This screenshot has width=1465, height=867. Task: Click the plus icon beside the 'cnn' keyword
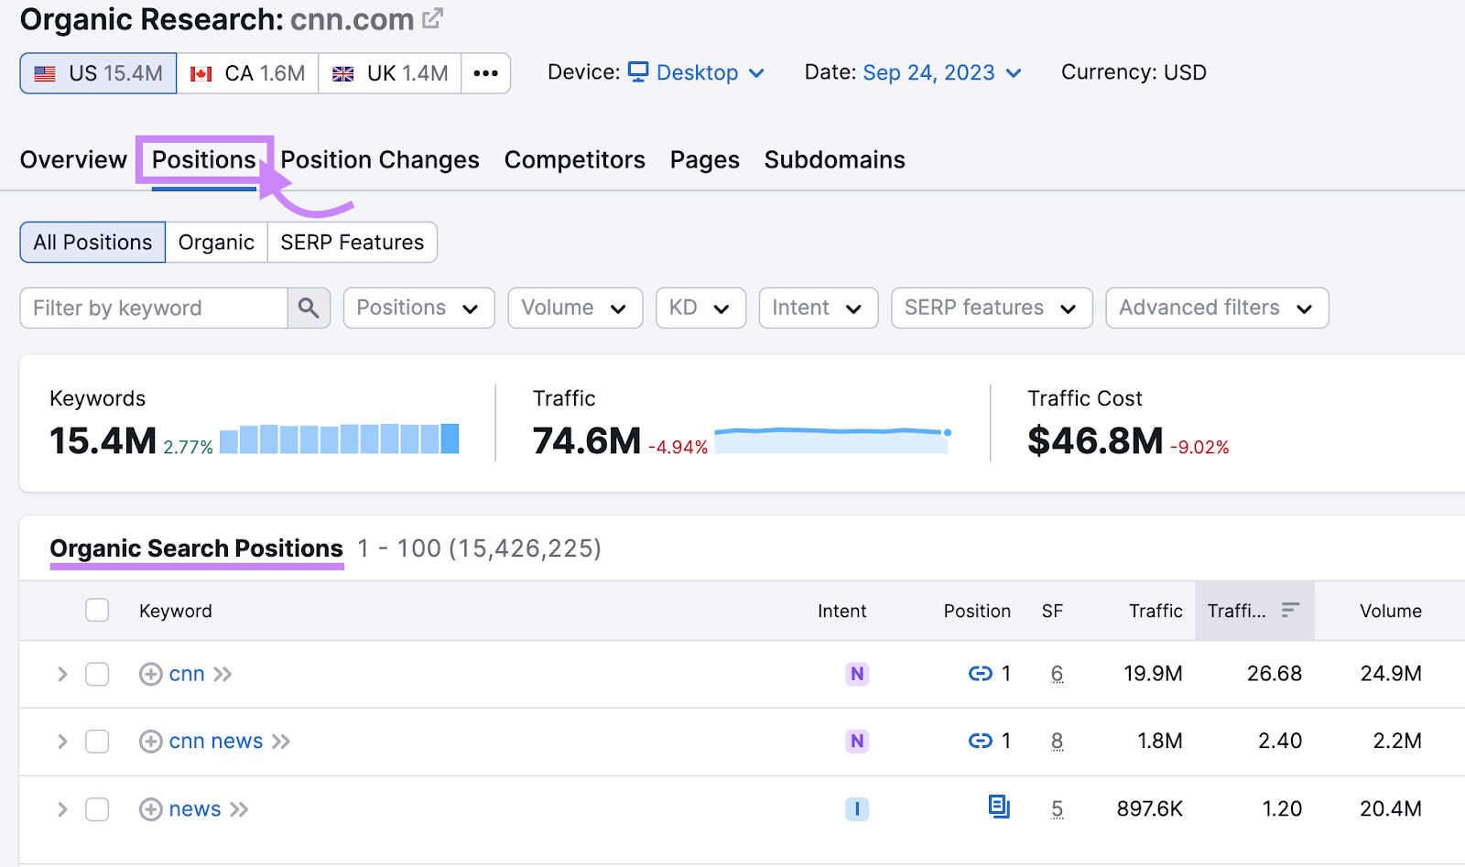coord(150,674)
